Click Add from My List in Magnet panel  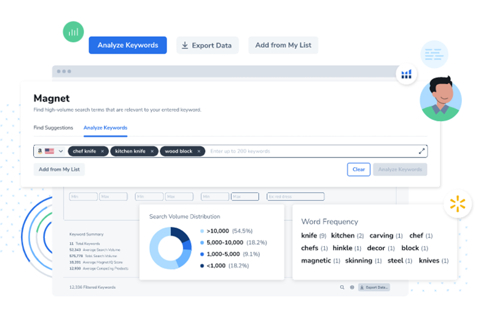[59, 169]
